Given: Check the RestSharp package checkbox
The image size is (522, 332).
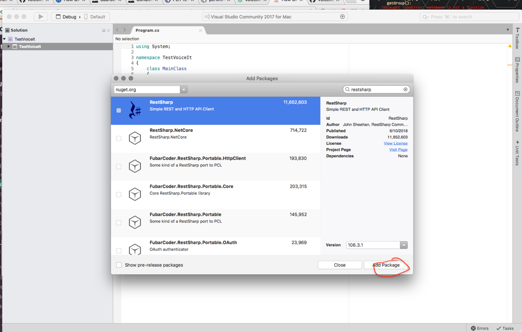Looking at the screenshot, I should (119, 110).
